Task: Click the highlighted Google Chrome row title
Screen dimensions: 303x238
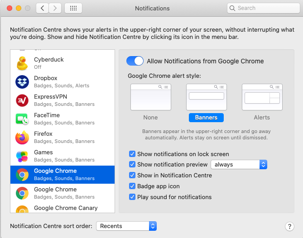Action: 55,171
